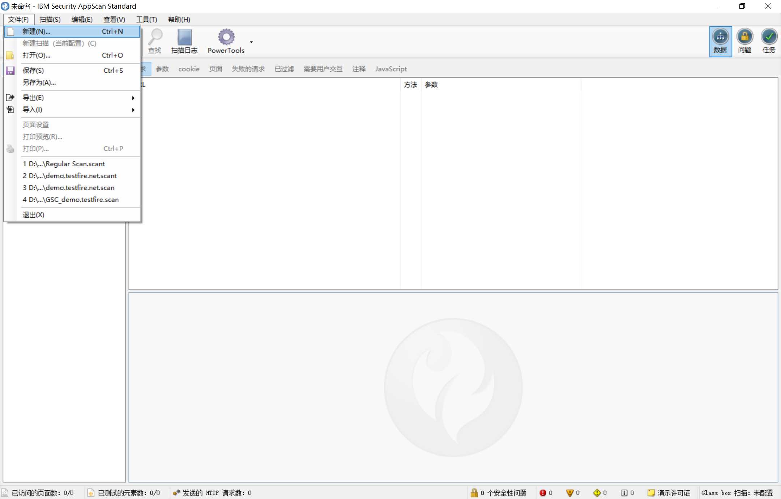Viewport: 781px width, 499px height.
Task: Click the PowerTools gear icon
Action: (x=226, y=37)
